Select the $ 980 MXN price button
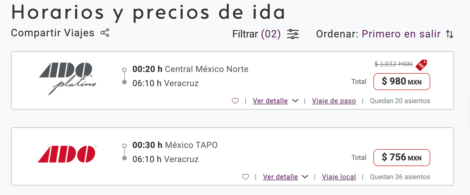The height and width of the screenshot is (195, 470). click(402, 82)
